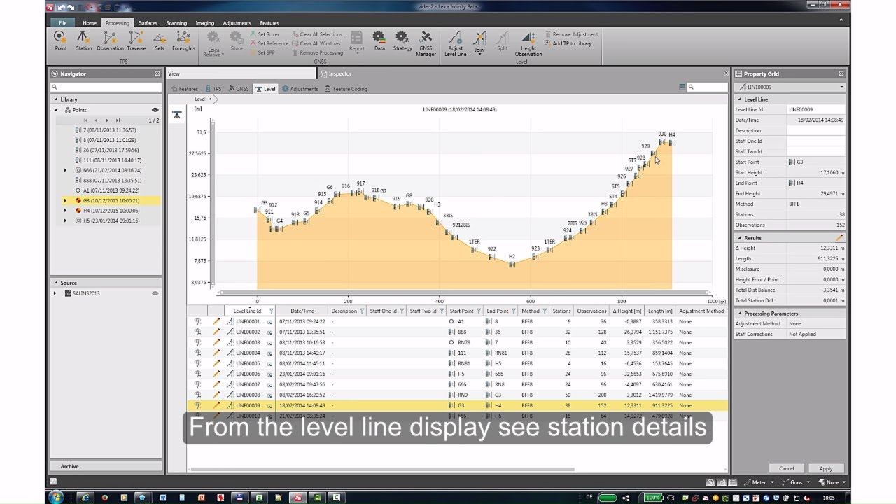Click the level instrument icon beside chart
Viewport: 896px width, 504px height.
(177, 115)
